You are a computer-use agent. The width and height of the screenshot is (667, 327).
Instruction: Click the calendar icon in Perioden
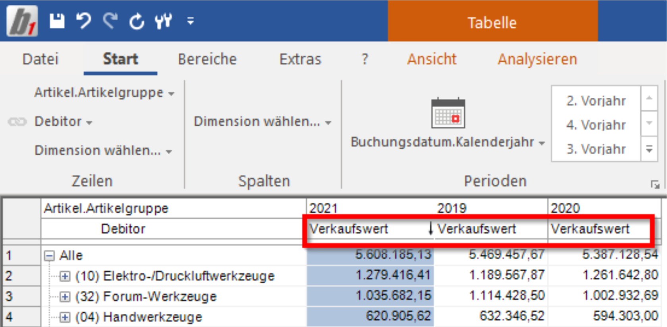click(x=448, y=113)
